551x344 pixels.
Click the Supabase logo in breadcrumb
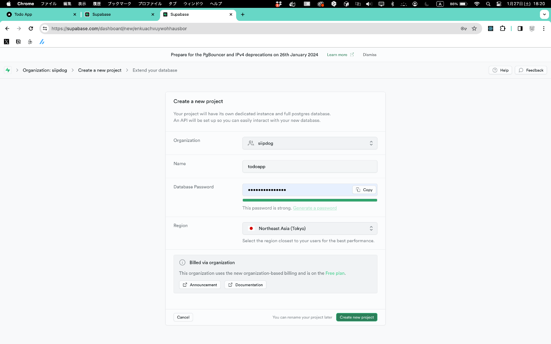point(7,70)
